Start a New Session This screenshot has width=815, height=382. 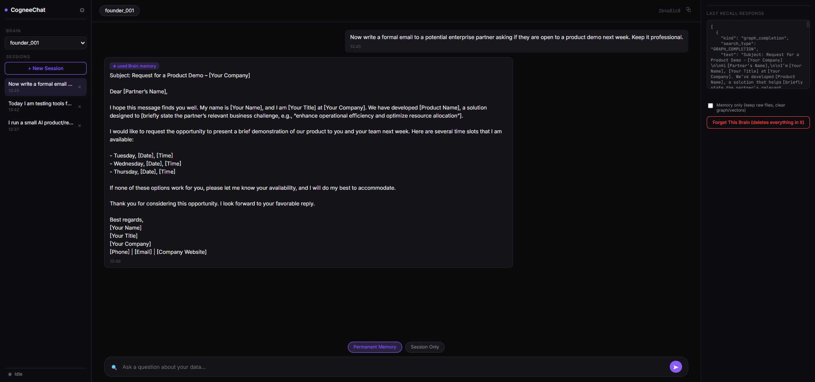tap(46, 68)
